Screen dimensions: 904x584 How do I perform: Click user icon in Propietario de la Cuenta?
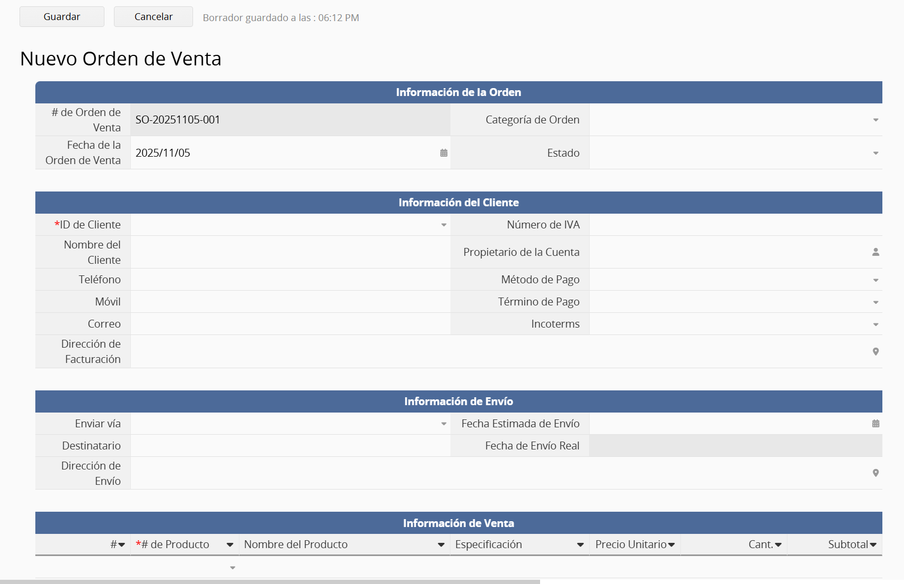pos(876,252)
